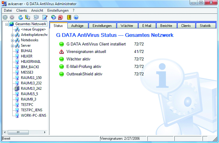Expand the Server group
This screenshot has height=143, width=219.
point(12,45)
